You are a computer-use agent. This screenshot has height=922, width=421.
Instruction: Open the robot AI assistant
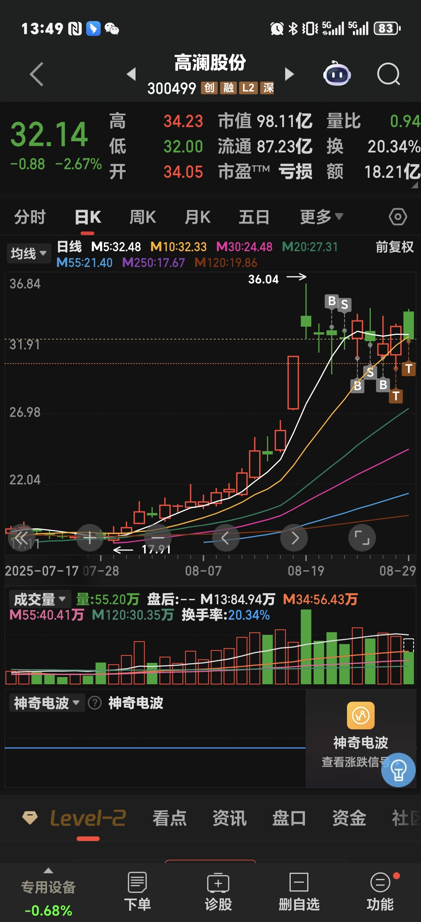coord(337,73)
